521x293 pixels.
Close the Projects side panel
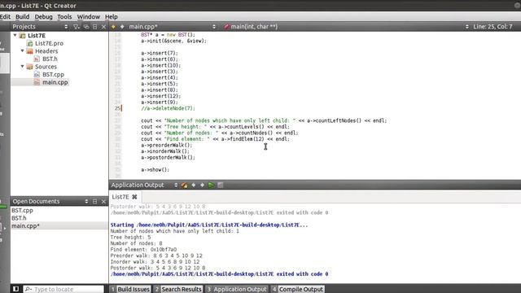(x=103, y=27)
